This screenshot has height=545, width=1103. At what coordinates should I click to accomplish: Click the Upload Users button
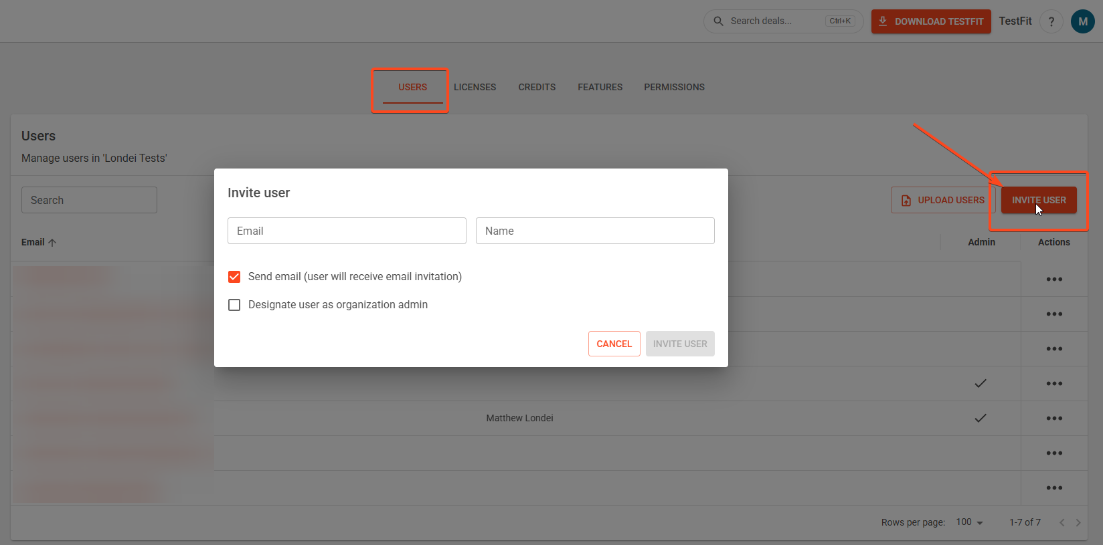click(x=943, y=200)
